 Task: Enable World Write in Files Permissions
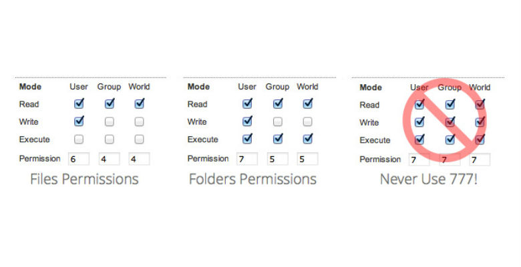pos(139,121)
